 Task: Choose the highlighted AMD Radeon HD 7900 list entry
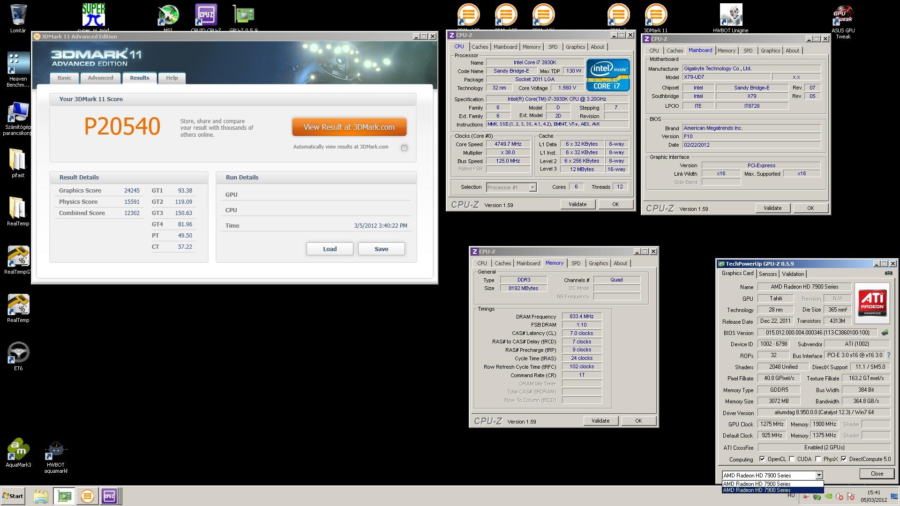point(772,490)
